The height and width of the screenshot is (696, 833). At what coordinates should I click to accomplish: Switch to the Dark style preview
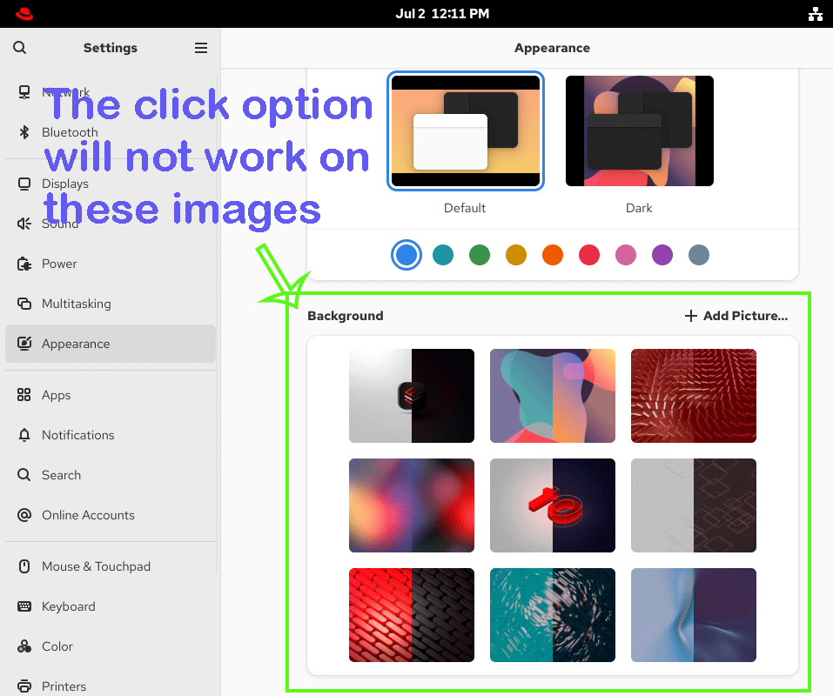click(x=639, y=130)
